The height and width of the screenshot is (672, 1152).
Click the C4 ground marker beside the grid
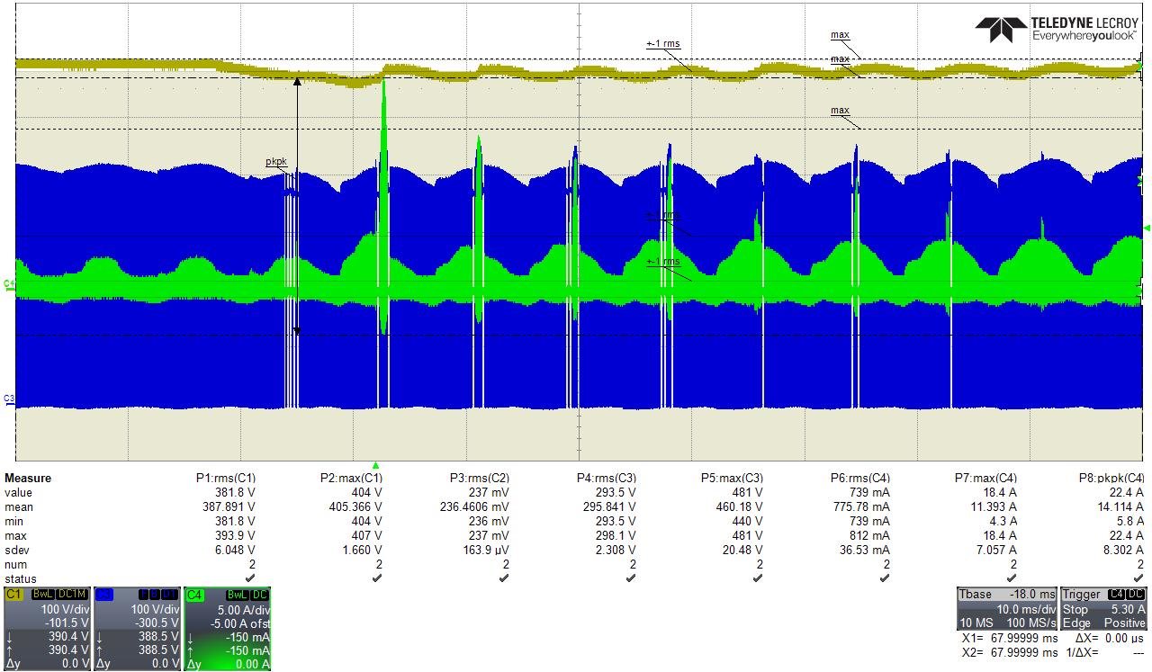(9, 284)
